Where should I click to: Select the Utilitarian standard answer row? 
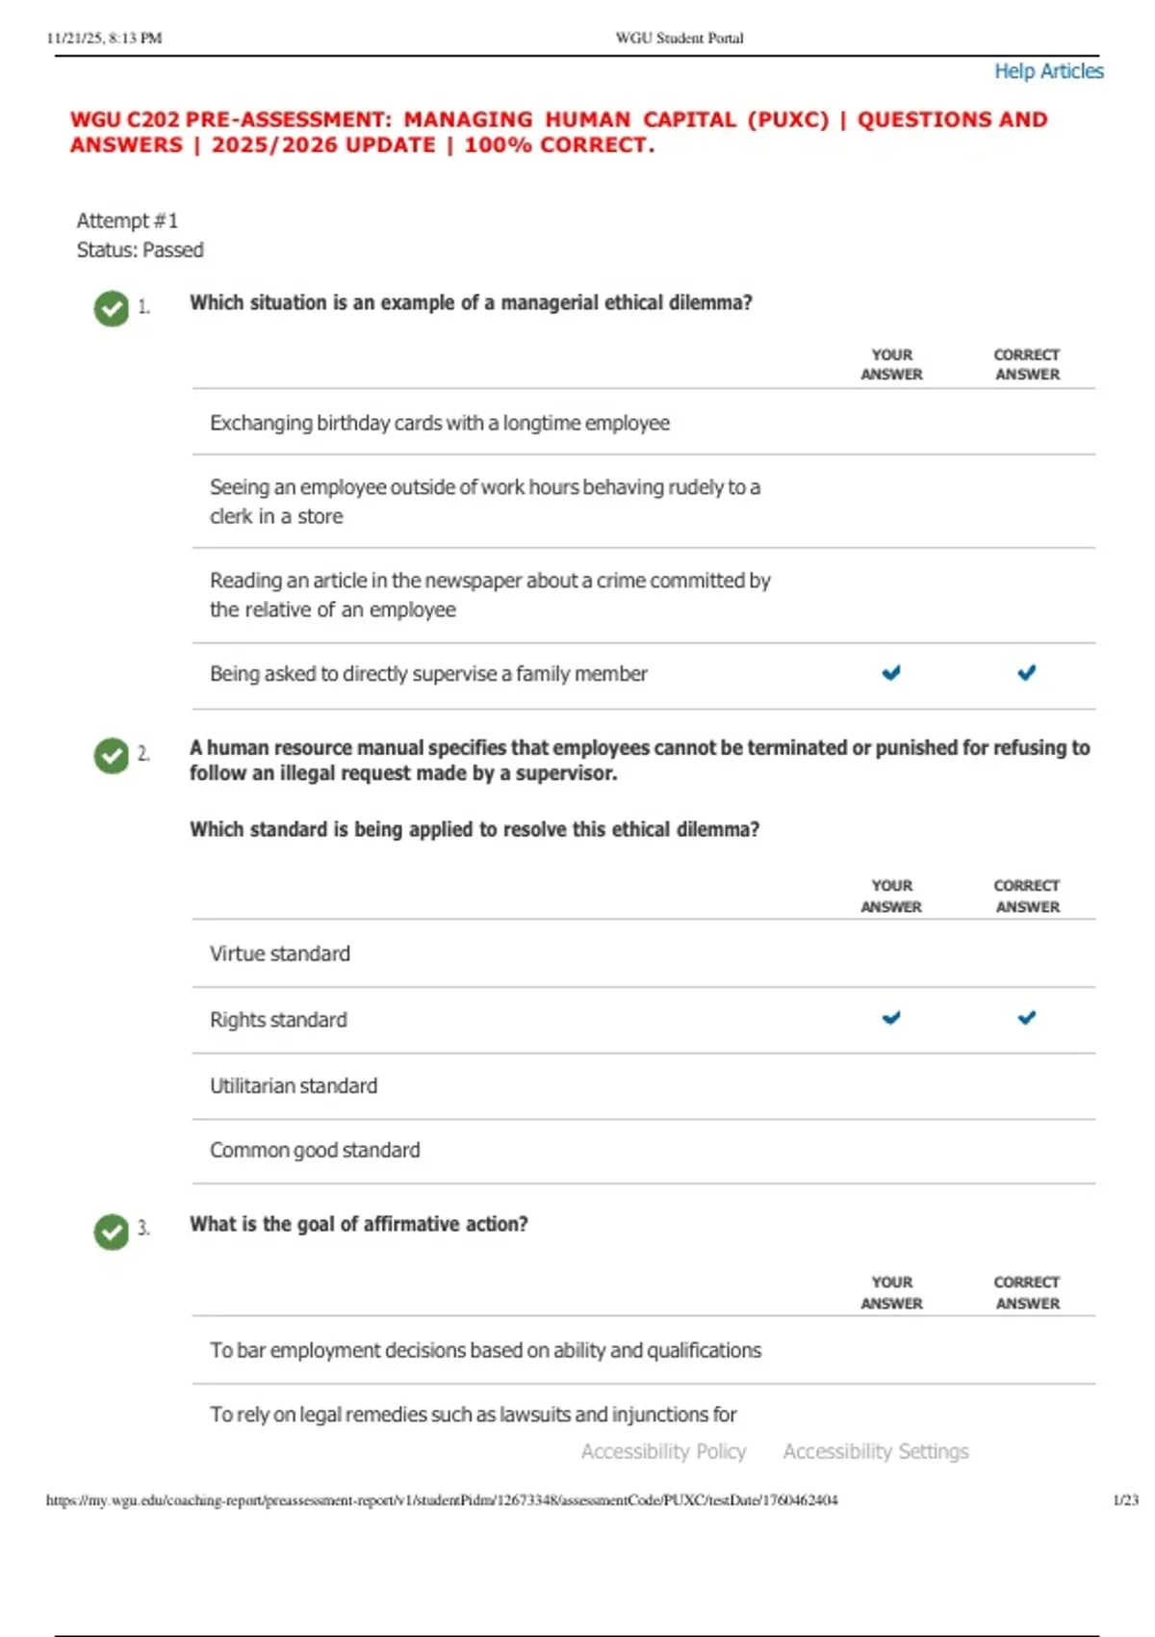coord(643,1086)
